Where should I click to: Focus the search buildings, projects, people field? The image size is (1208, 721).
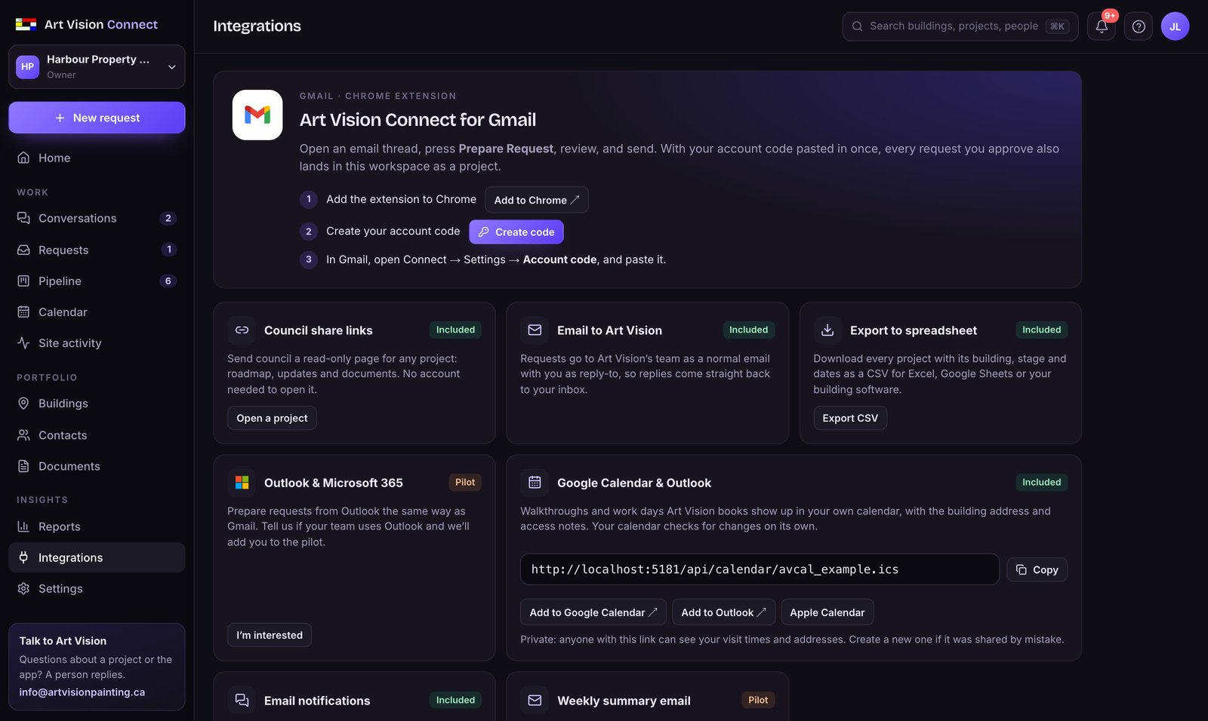(960, 26)
